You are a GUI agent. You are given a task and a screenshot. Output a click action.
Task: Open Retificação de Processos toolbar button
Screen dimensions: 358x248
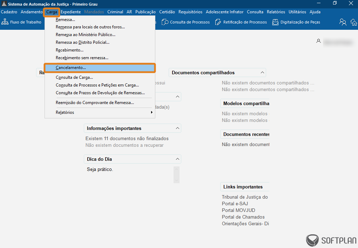(x=241, y=22)
